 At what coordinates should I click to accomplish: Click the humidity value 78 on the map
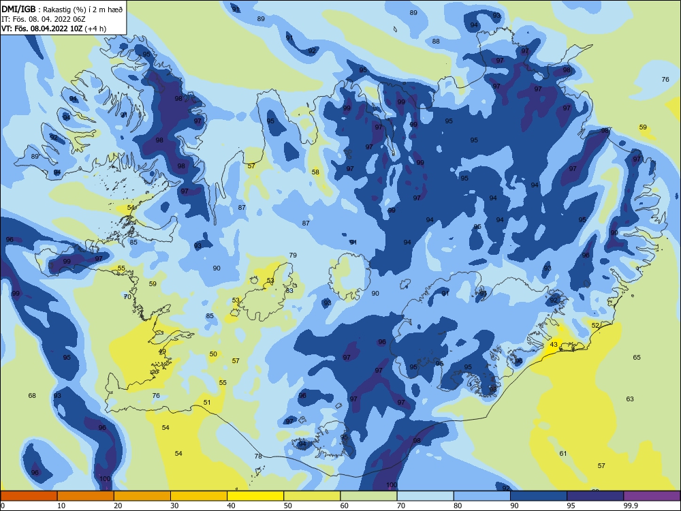click(258, 456)
